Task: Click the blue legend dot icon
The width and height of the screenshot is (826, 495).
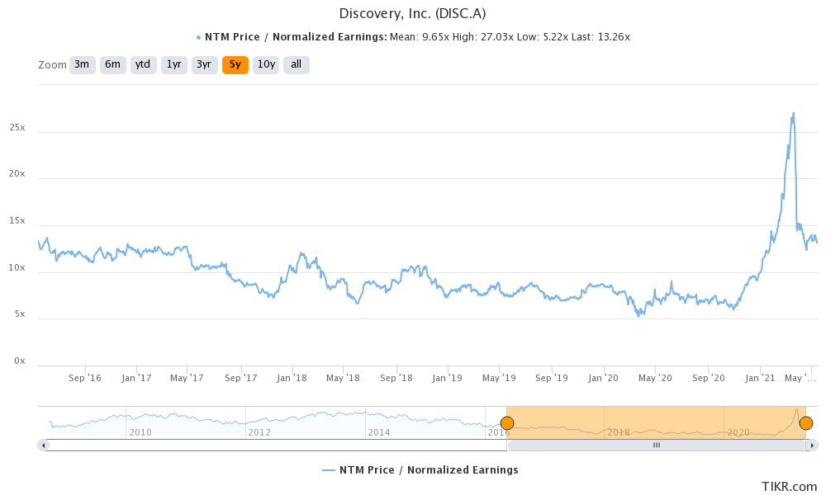Action: pos(198,36)
